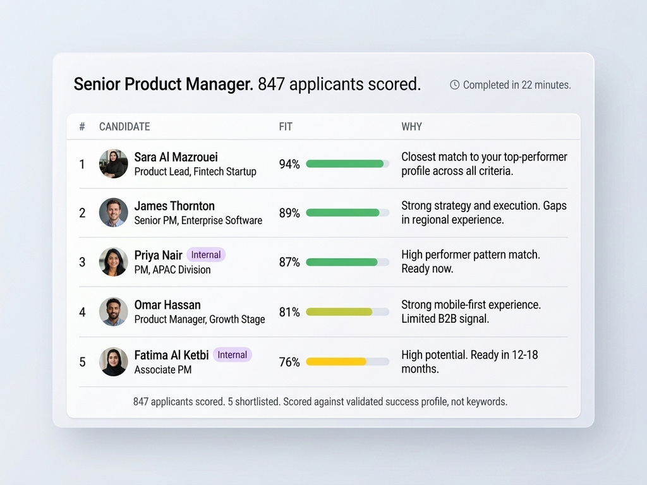Sort by the CANDIDATE column header

click(124, 127)
